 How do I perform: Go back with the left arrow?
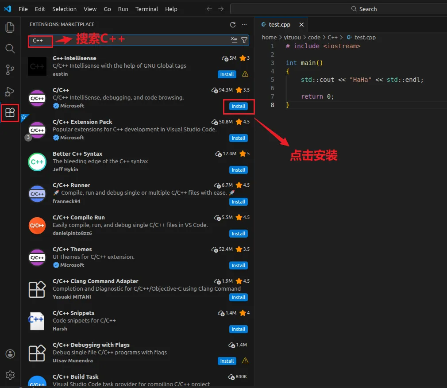pyautogui.click(x=209, y=9)
